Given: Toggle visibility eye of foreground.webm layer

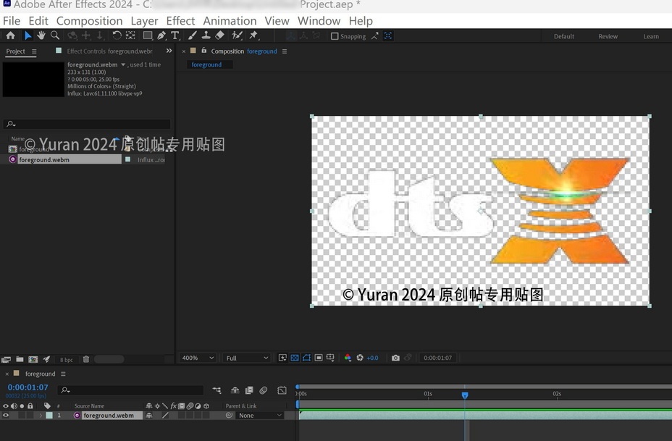Looking at the screenshot, I should (6, 415).
